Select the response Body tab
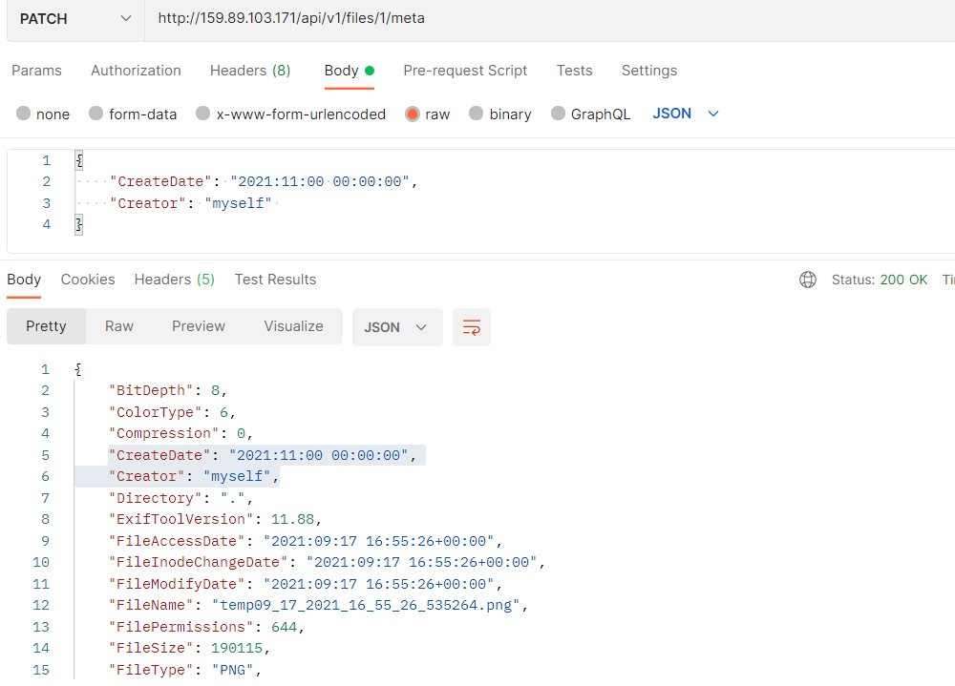 tap(24, 280)
